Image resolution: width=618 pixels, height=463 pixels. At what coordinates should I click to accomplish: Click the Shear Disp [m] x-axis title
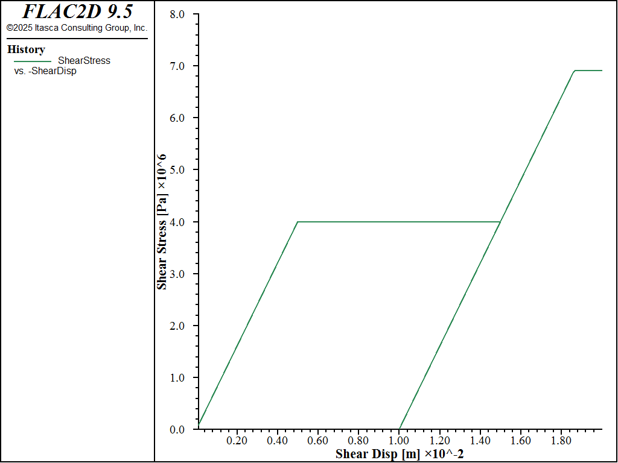400,454
